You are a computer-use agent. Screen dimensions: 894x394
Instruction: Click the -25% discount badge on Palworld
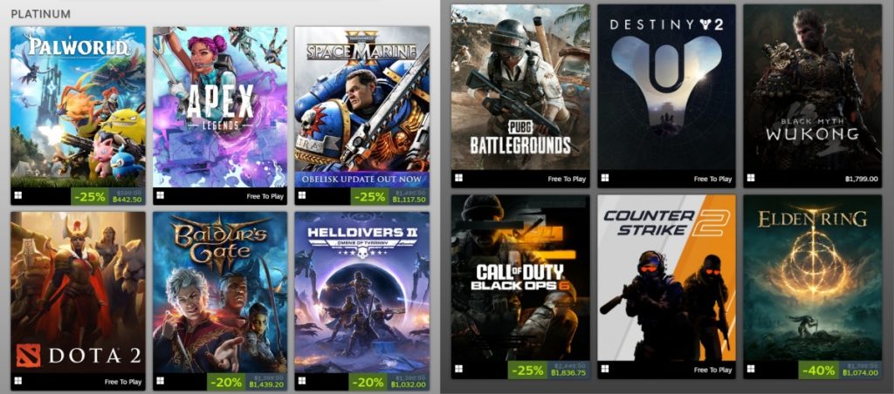click(x=90, y=196)
